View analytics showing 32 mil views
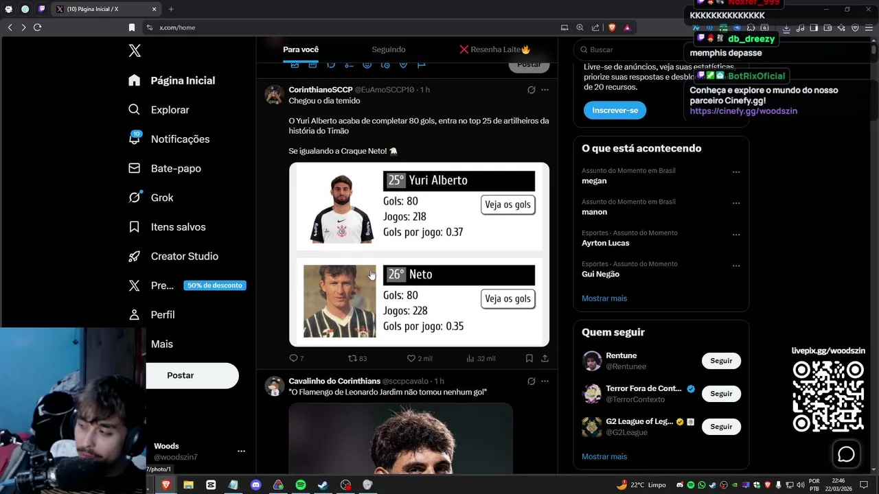 click(x=481, y=358)
